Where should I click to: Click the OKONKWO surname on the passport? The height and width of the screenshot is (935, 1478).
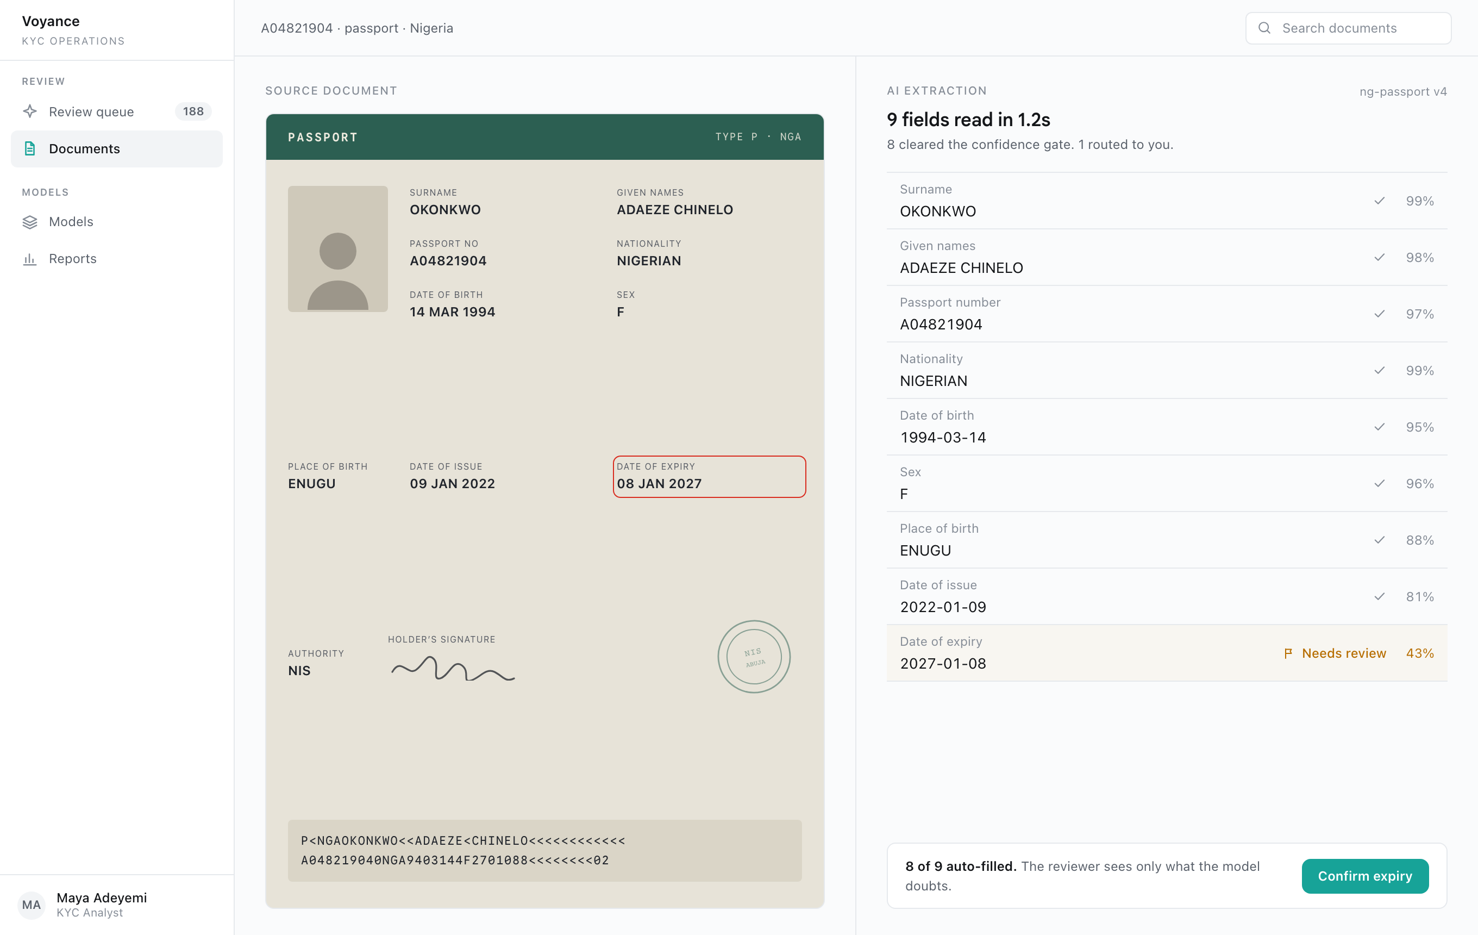[x=445, y=209]
